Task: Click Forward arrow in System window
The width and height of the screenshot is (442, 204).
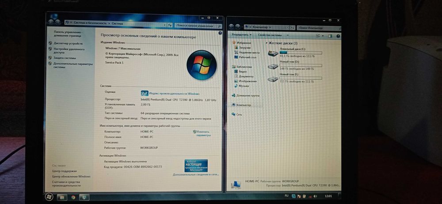Action: 58,23
